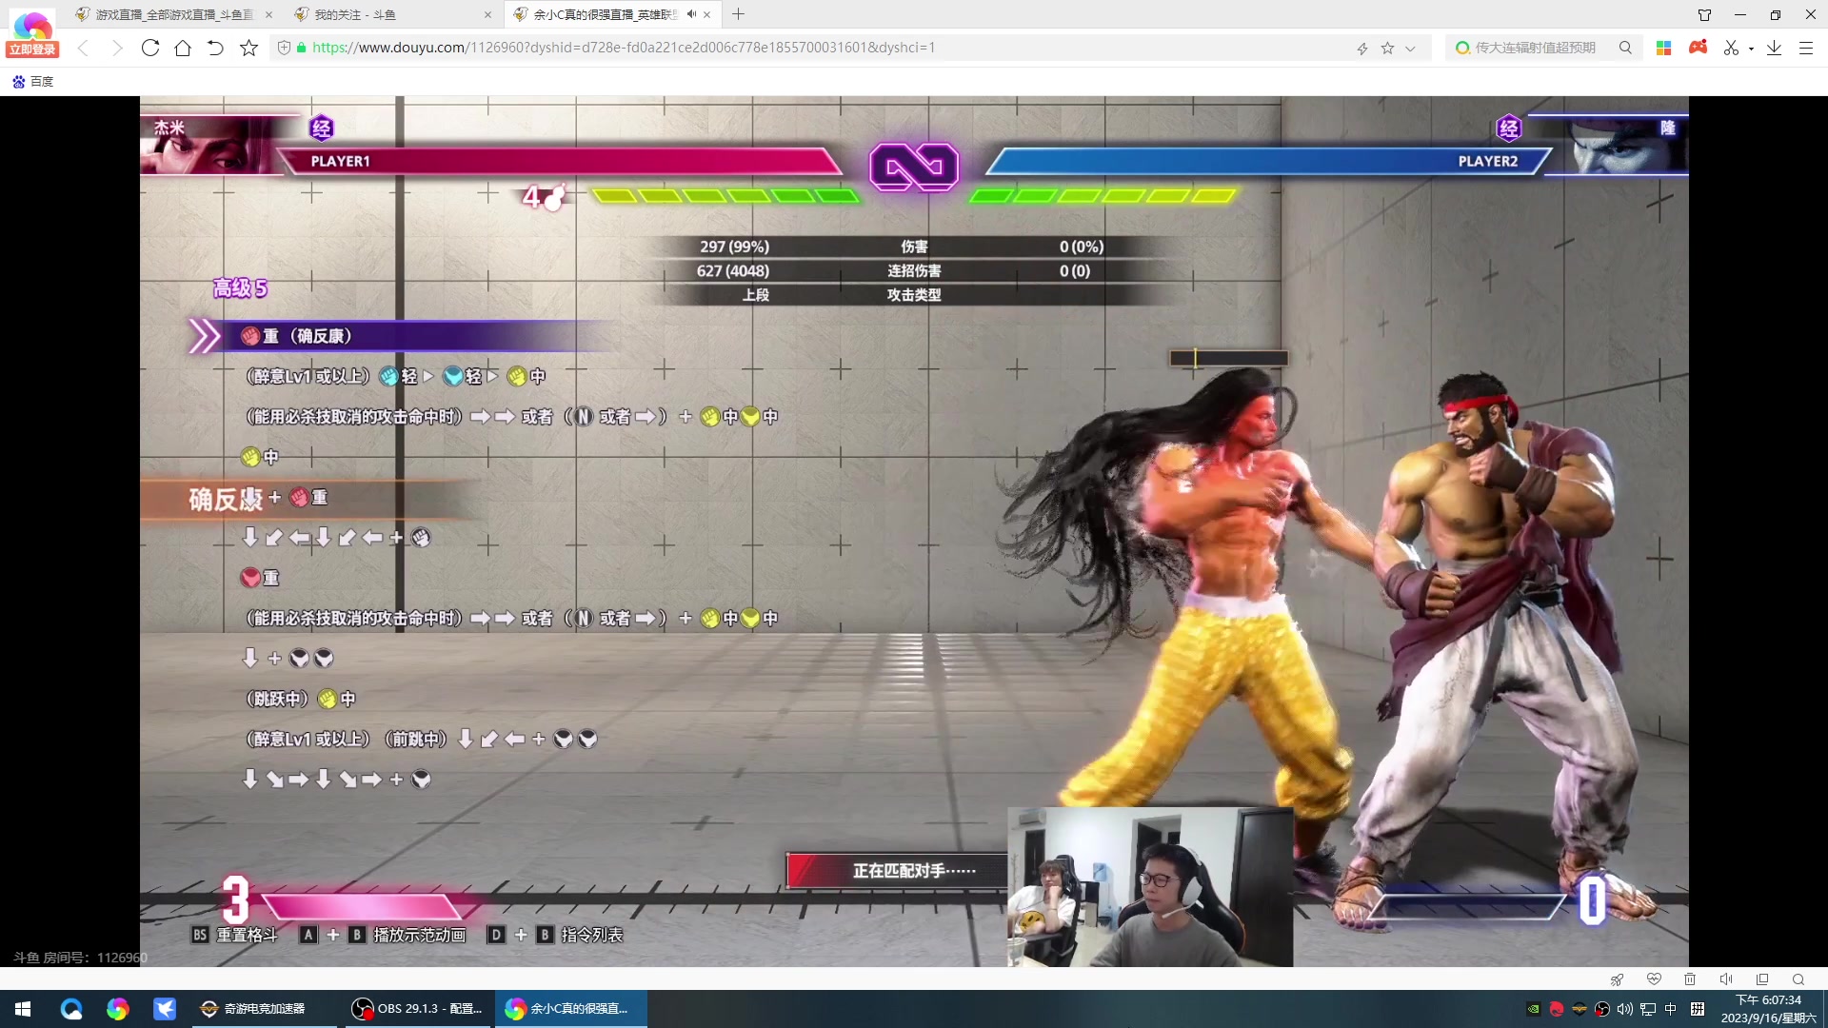Open the colorful 360 browser taskbar icon
Image resolution: width=1828 pixels, height=1028 pixels.
coord(117,1009)
